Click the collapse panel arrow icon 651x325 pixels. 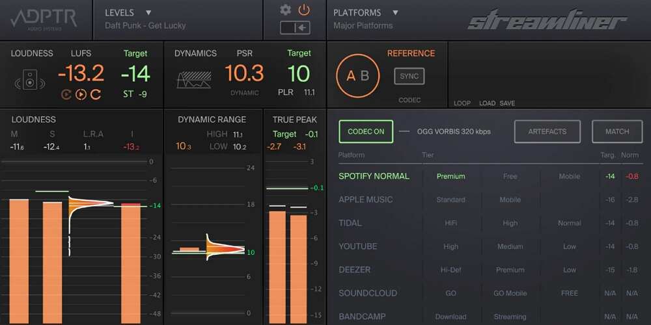(x=295, y=28)
